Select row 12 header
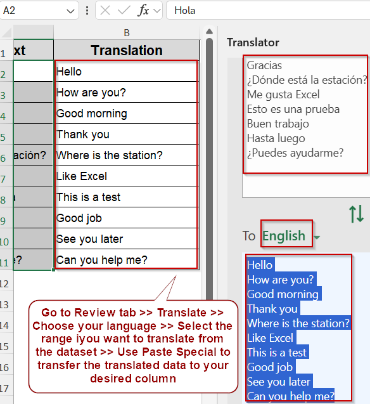 [4, 283]
